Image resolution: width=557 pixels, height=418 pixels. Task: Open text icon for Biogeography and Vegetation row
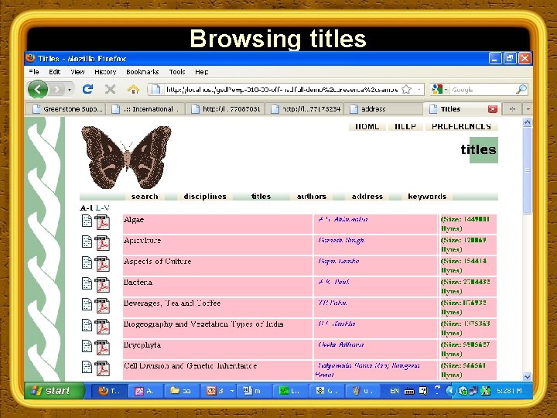[x=87, y=325]
